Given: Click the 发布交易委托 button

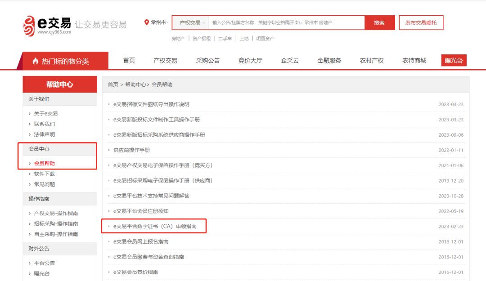Looking at the screenshot, I should [x=421, y=22].
